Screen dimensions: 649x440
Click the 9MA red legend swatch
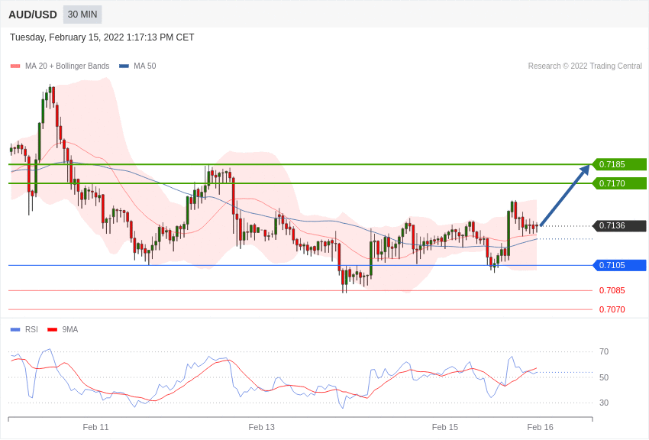pyautogui.click(x=52, y=329)
